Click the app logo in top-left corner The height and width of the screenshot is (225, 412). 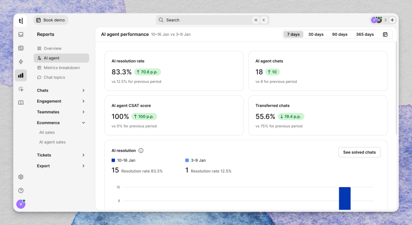[x=21, y=21]
